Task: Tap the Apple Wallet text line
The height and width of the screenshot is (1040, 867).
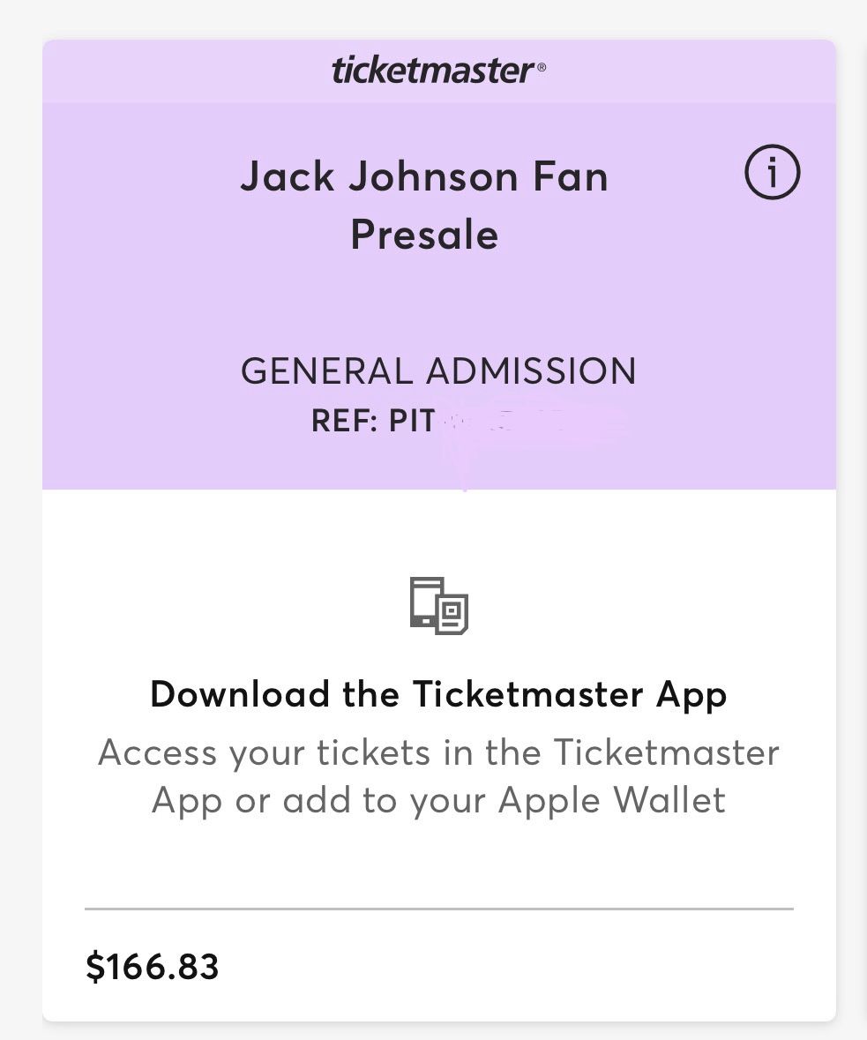Action: 438,801
